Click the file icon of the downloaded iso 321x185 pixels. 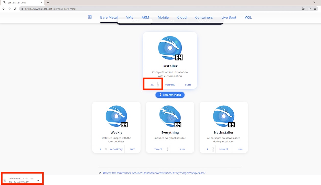point(5,180)
